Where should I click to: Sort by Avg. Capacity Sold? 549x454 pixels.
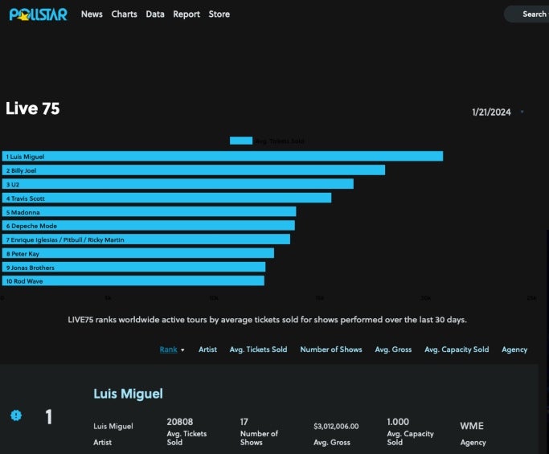pos(457,350)
